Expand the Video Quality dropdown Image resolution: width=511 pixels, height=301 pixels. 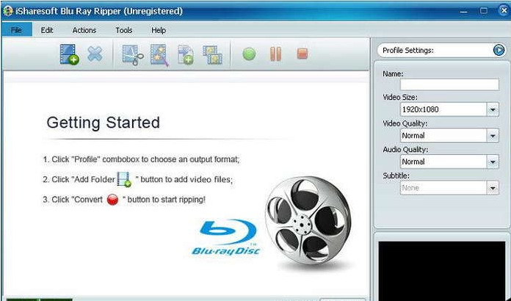click(493, 136)
